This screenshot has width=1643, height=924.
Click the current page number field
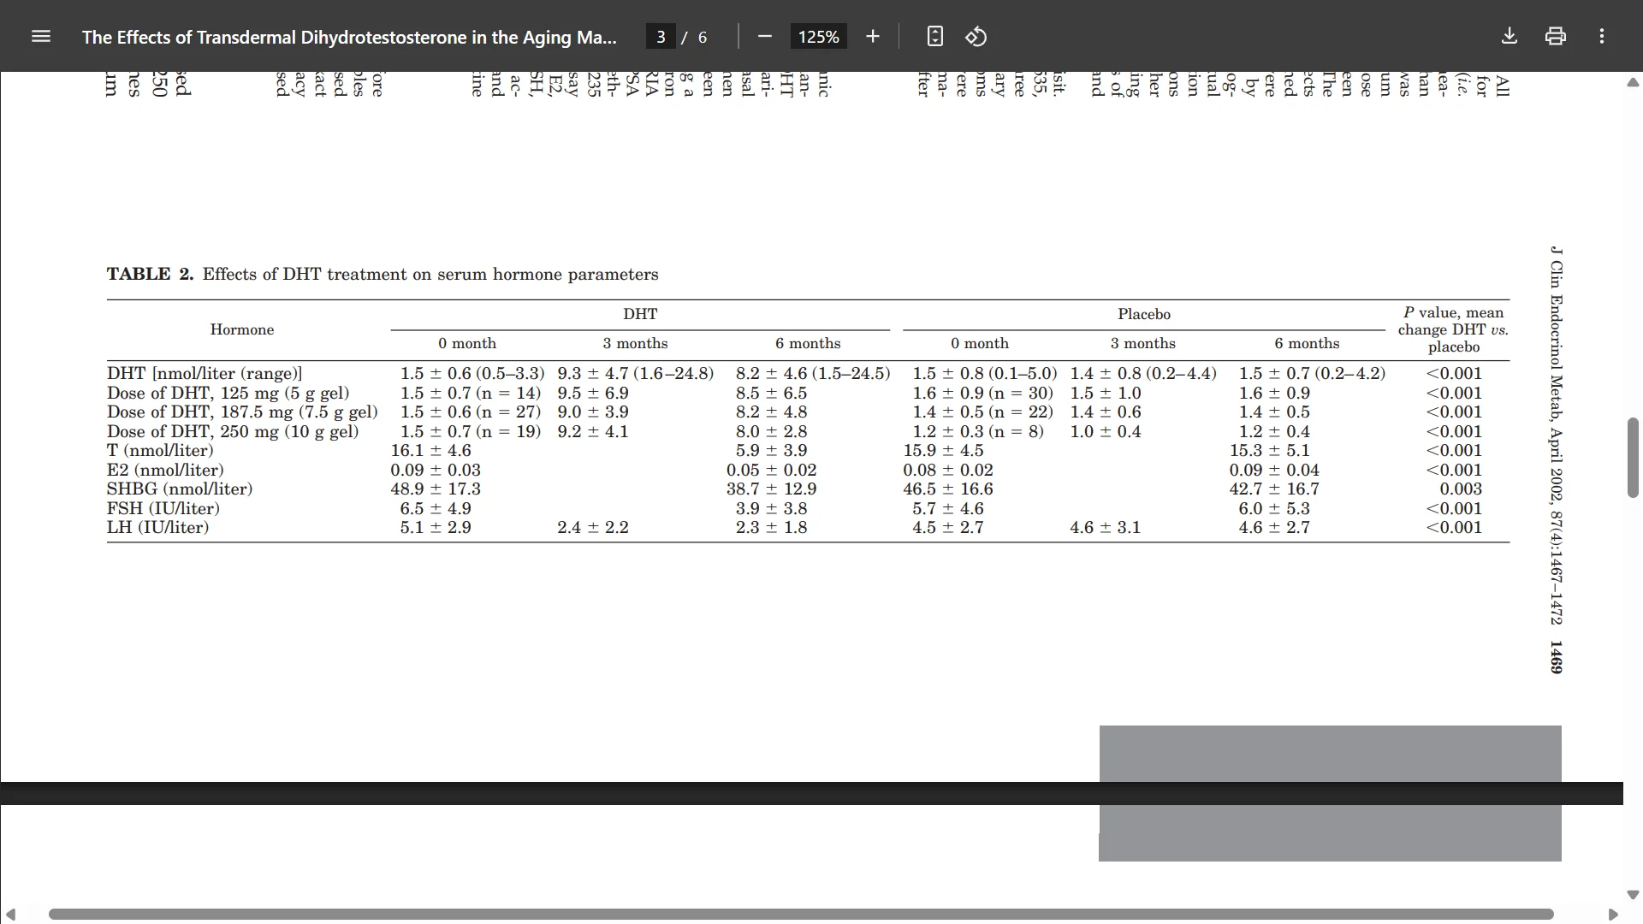(x=660, y=37)
